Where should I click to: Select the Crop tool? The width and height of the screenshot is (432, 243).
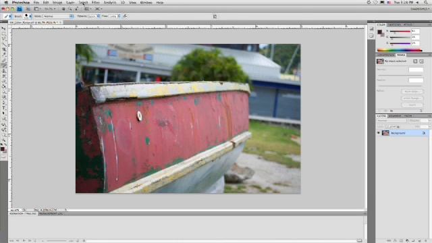coord(3,49)
